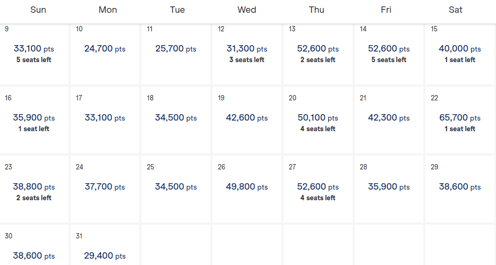Select the 9th for 33,100 pts
Viewport: 496px width, 265px height.
[34, 54]
